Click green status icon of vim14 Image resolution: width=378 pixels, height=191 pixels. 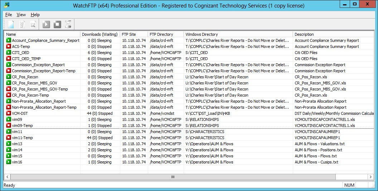(9, 150)
